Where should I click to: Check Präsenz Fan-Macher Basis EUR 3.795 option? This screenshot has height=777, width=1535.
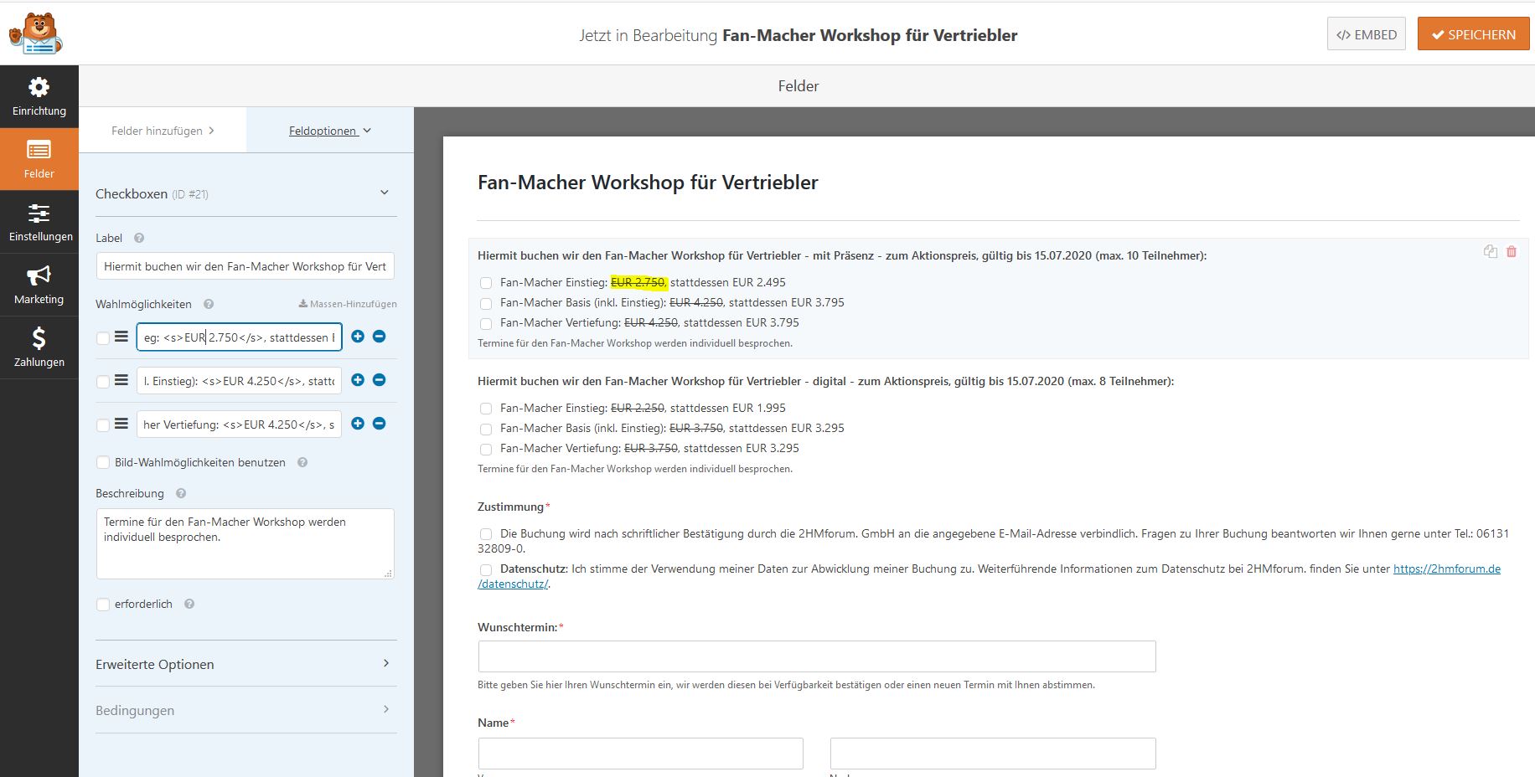click(486, 303)
